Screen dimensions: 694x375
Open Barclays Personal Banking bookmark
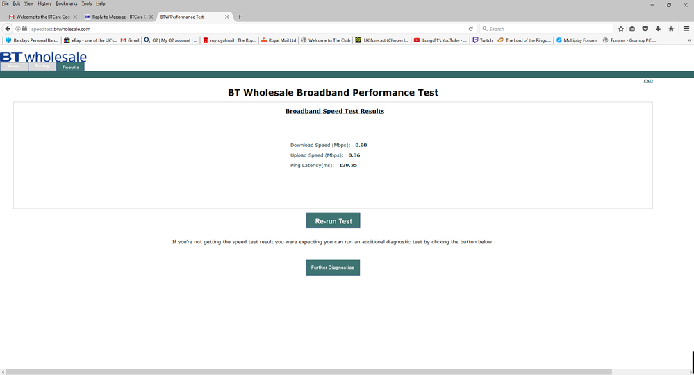[32, 40]
